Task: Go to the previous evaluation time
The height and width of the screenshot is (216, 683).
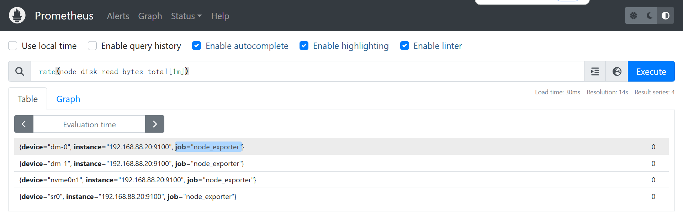Action: click(24, 124)
